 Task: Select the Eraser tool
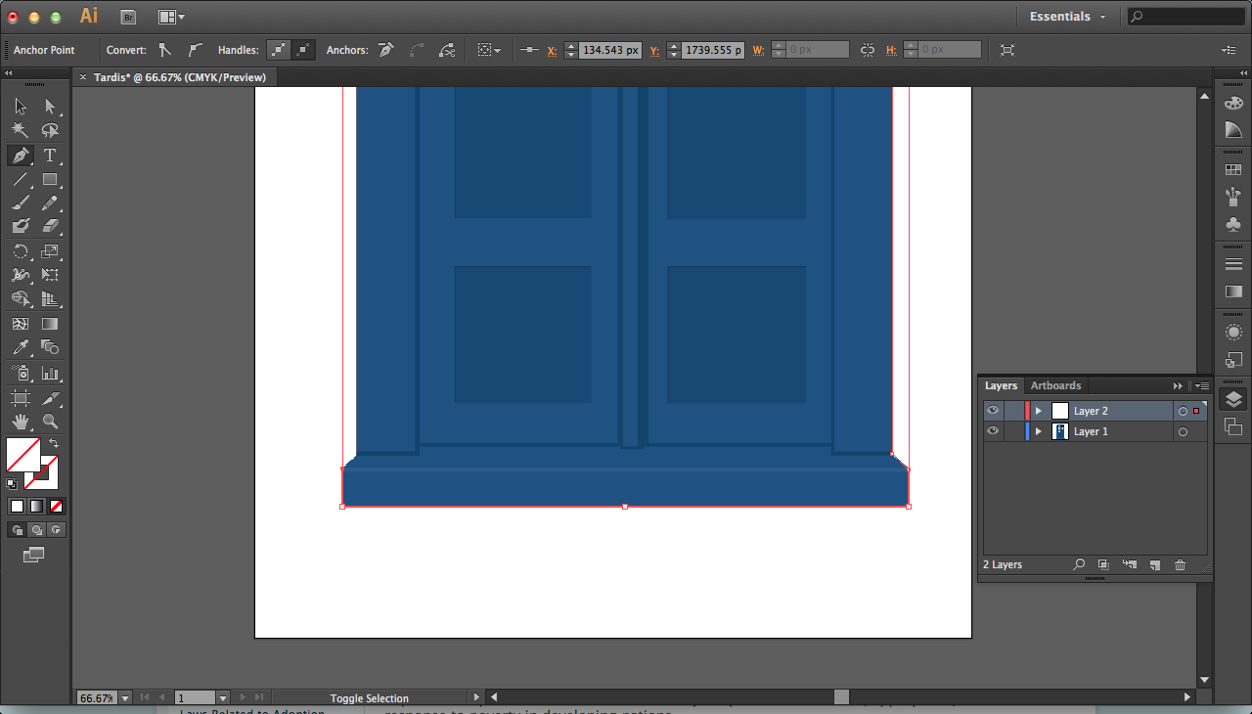(x=50, y=226)
